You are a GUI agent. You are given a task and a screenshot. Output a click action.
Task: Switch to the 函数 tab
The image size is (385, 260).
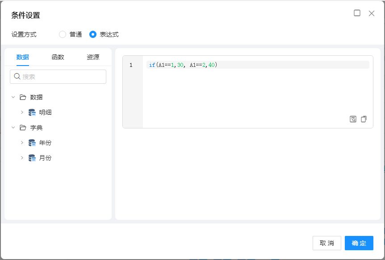click(x=58, y=57)
